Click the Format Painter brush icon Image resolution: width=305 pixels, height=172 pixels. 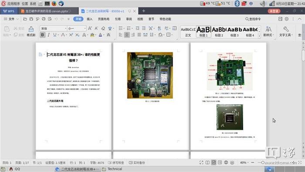[x=31, y=31]
